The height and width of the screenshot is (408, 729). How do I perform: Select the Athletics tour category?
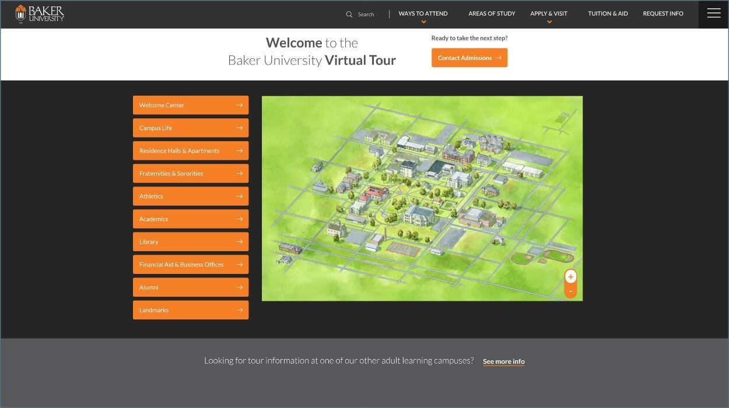(x=191, y=196)
